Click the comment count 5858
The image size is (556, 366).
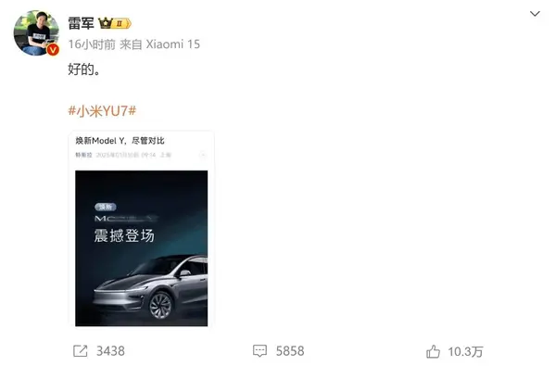coord(290,351)
